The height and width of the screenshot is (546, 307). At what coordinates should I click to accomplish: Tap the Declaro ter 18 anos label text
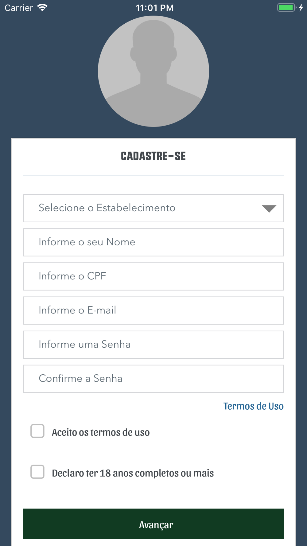coord(133,473)
